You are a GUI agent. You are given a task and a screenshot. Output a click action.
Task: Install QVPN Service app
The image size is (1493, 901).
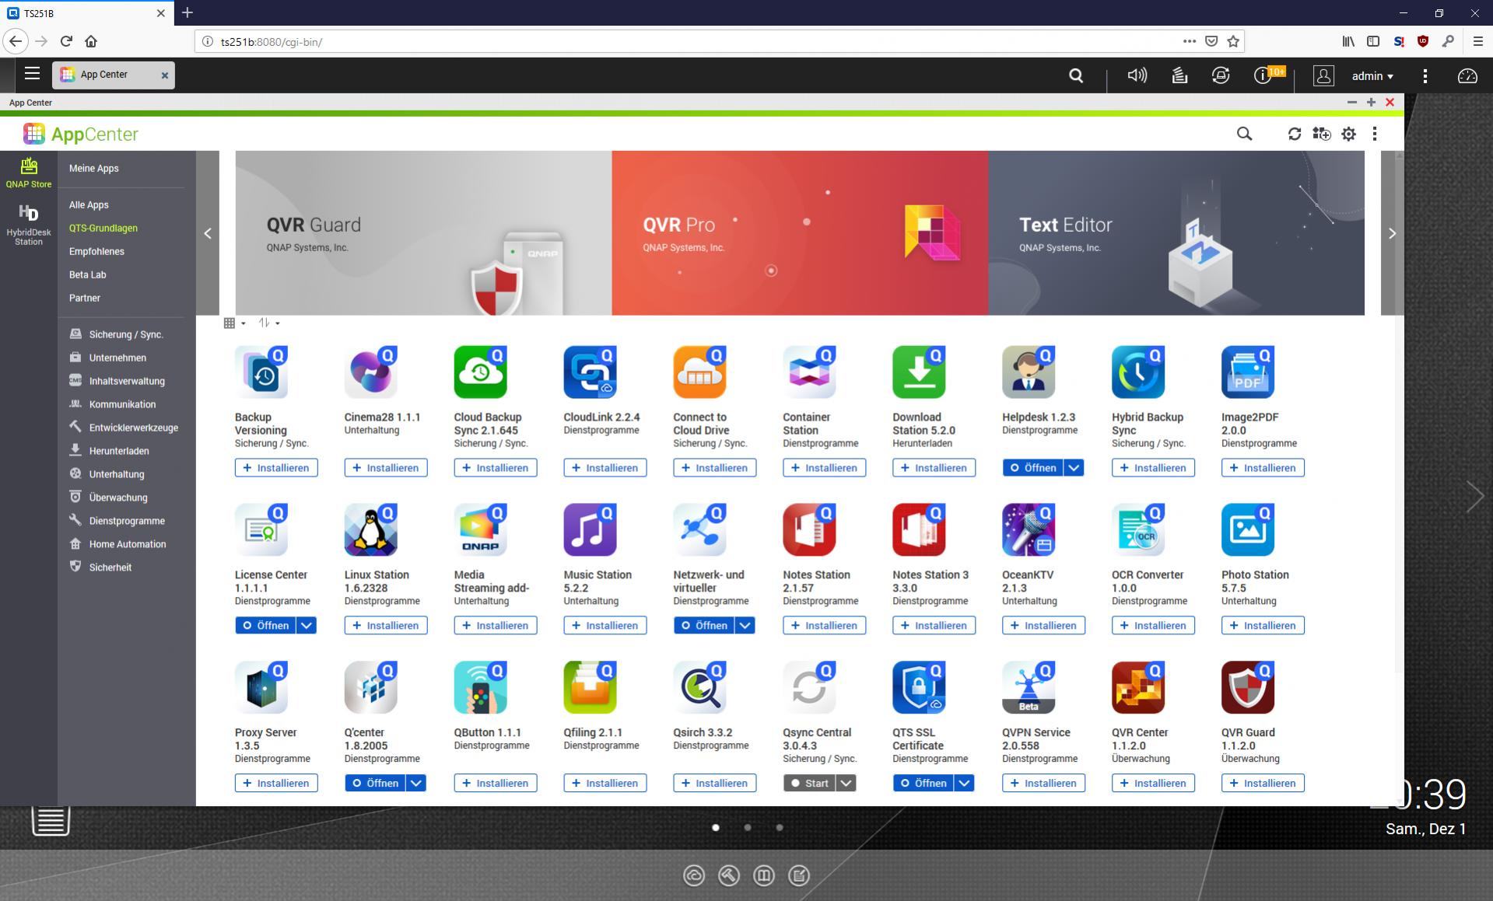tap(1044, 784)
